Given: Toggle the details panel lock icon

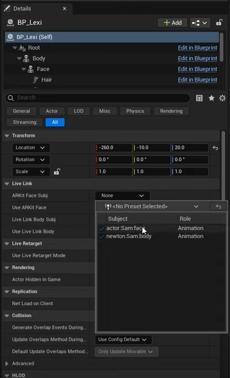Looking at the screenshot, I should tap(219, 23).
